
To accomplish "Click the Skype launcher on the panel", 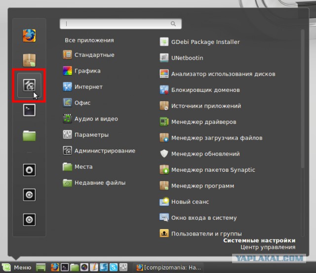I will [x=114, y=268].
